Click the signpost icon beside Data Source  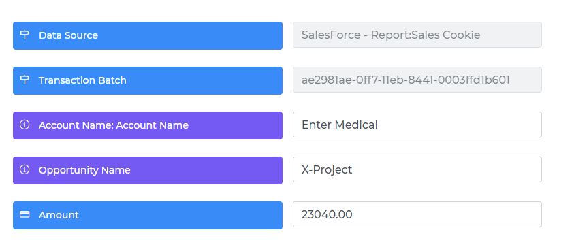tap(25, 35)
